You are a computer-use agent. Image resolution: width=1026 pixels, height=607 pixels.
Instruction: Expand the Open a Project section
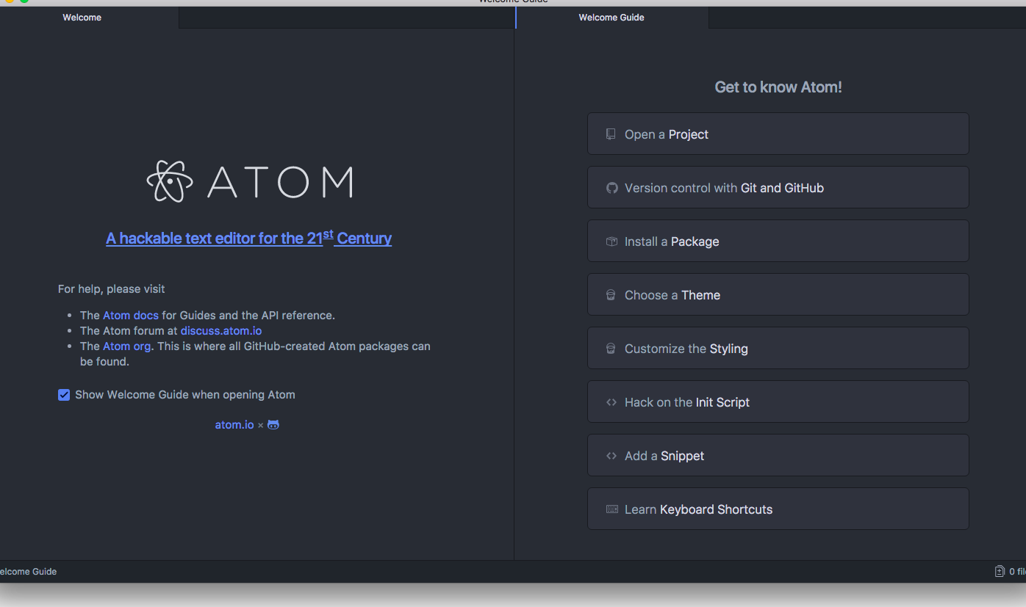pos(778,134)
